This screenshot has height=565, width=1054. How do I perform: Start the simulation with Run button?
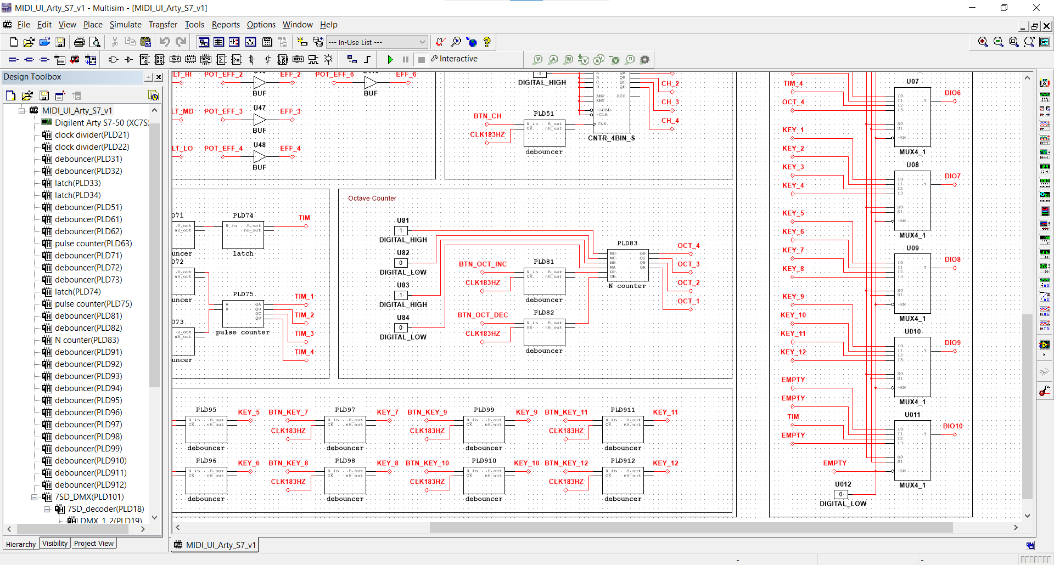(390, 59)
